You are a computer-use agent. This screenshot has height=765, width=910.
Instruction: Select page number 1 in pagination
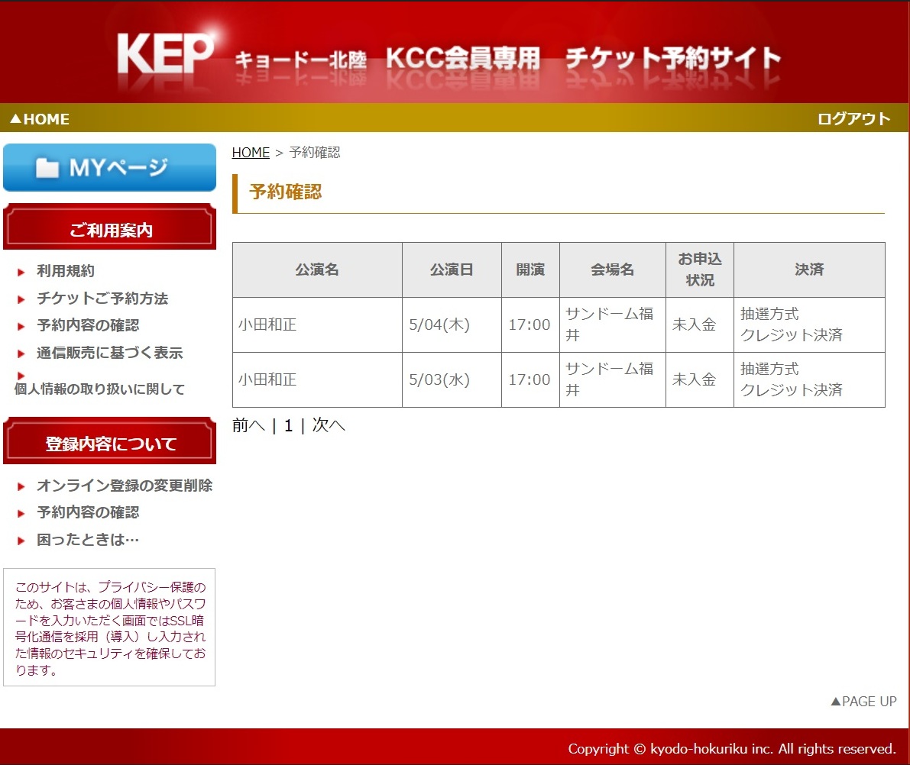click(x=289, y=426)
